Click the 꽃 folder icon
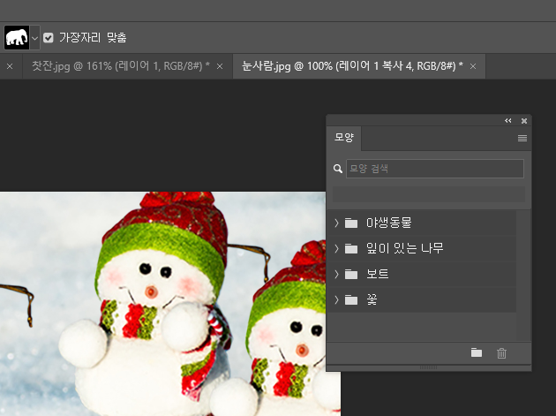 pos(351,300)
